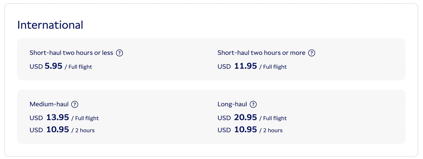The height and width of the screenshot is (159, 423).
Task: Choose the Medium-haul 13.95 price amount
Action: pos(58,117)
